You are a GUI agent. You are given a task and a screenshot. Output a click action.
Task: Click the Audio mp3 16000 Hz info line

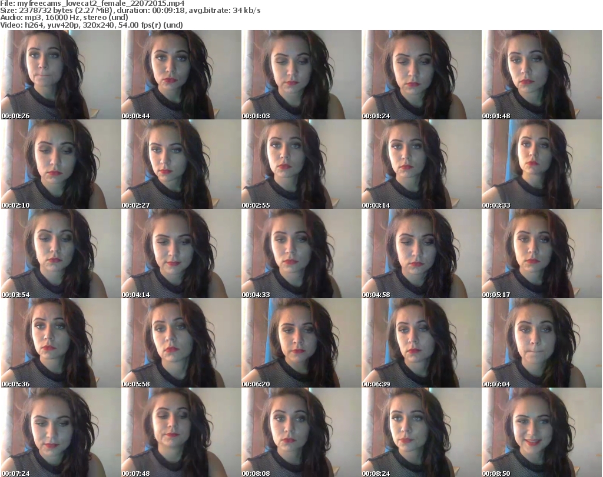tap(64, 18)
